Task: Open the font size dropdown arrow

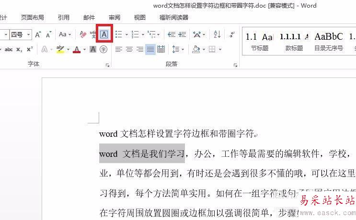Action: (29, 34)
